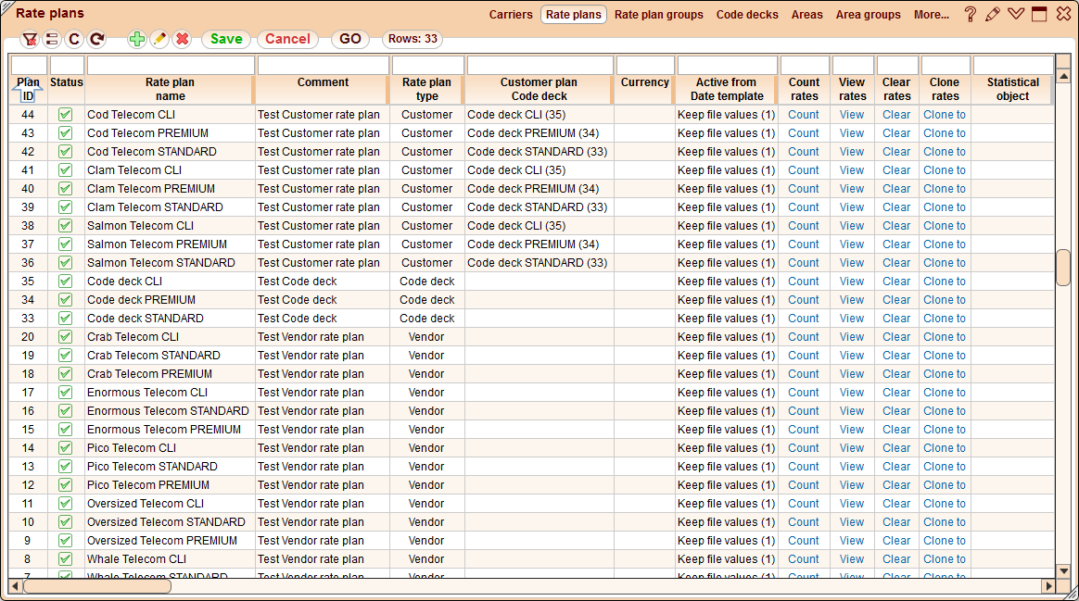Open the filter icon in toolbar
1079x601 pixels.
pyautogui.click(x=31, y=39)
